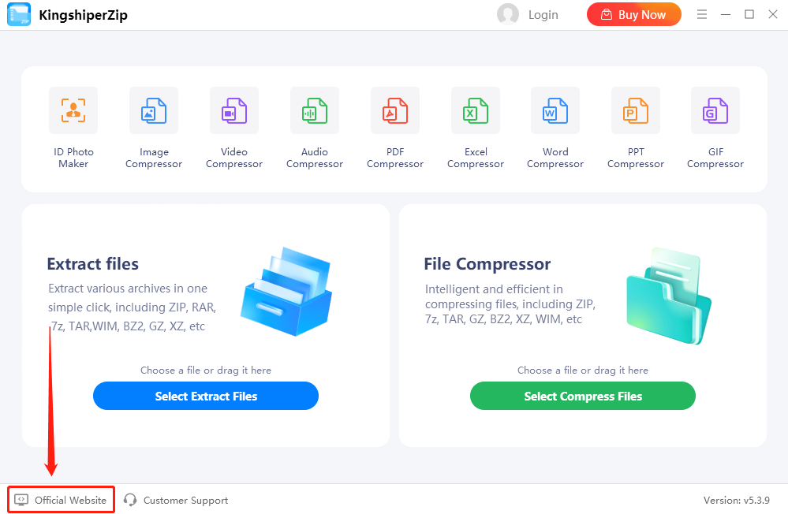
Task: Open the Customer Support link
Action: click(x=186, y=501)
